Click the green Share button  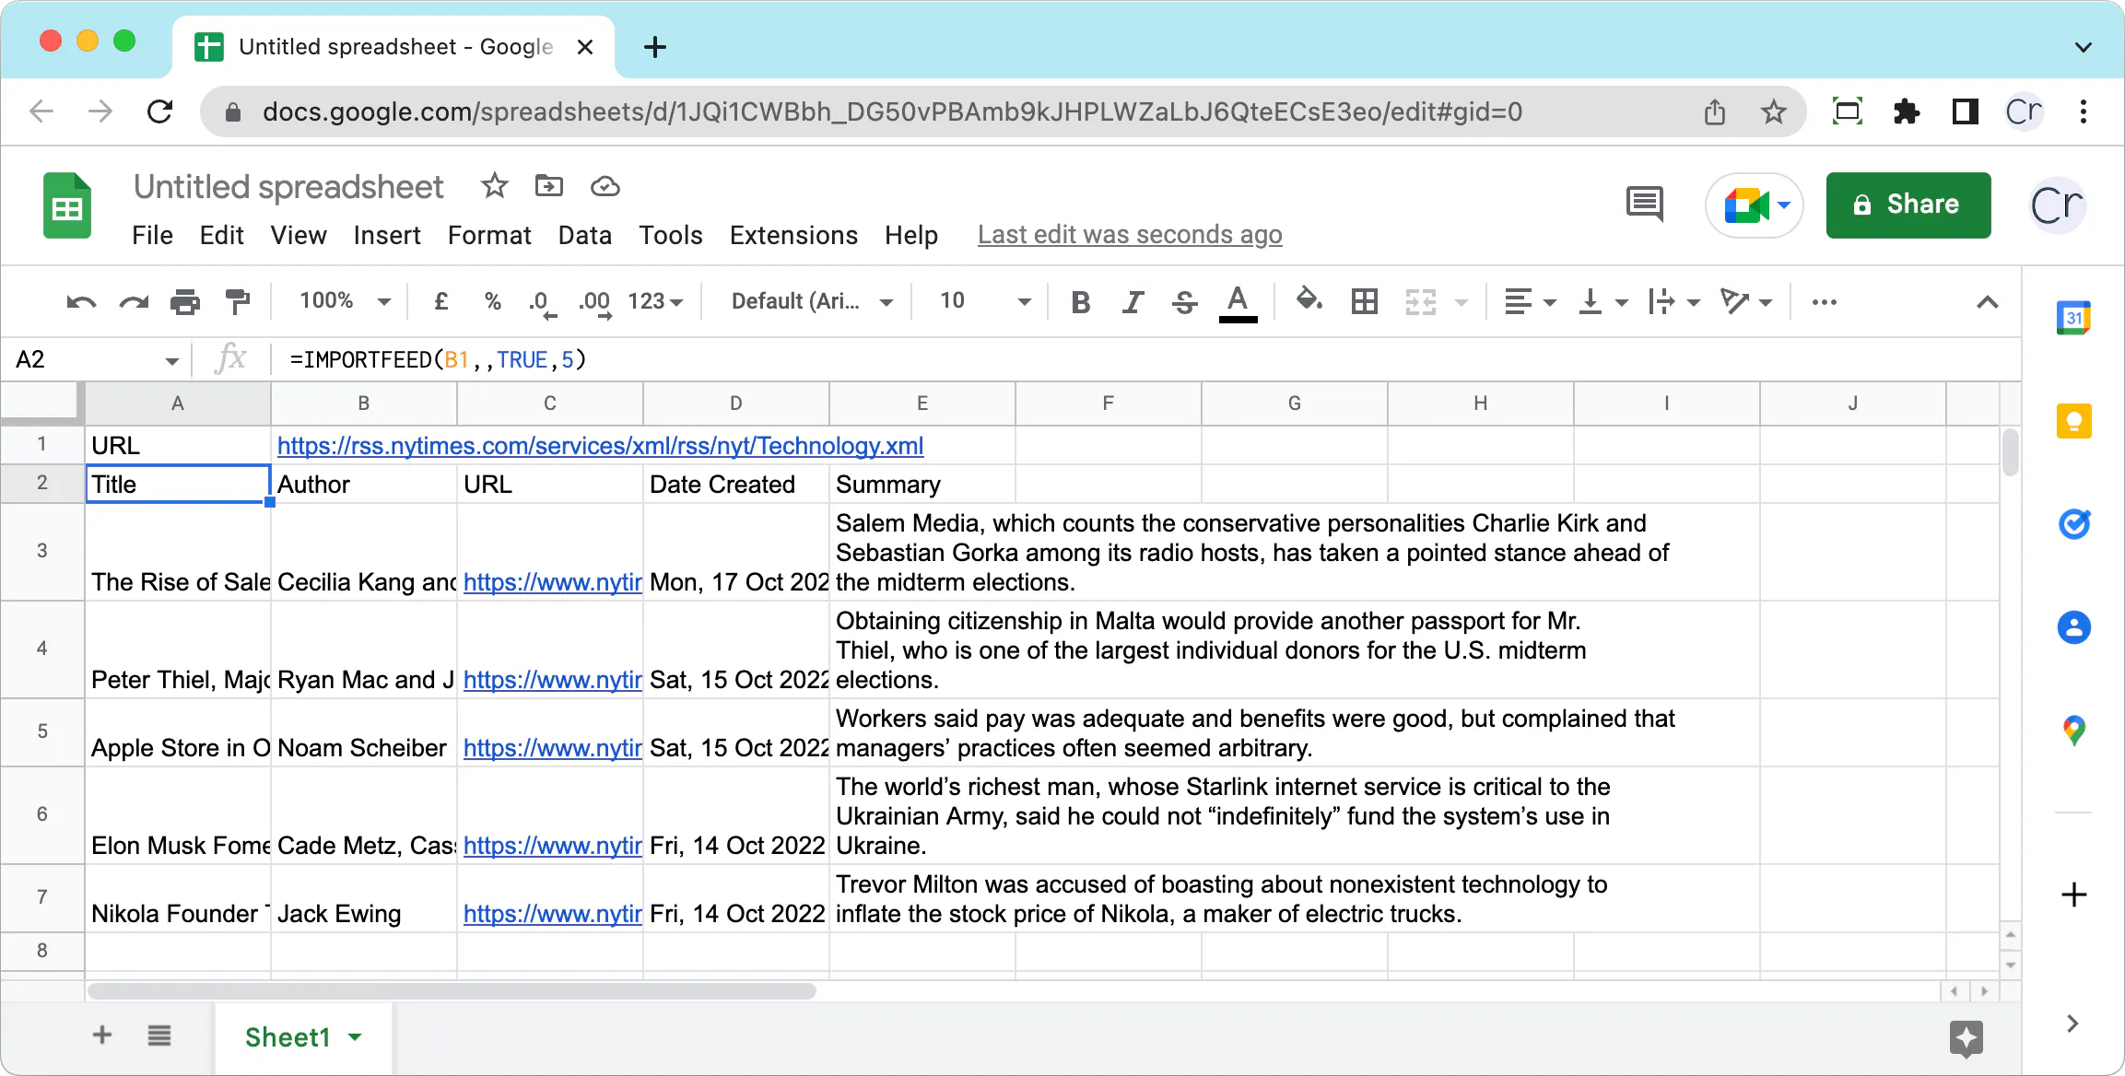(x=1908, y=205)
